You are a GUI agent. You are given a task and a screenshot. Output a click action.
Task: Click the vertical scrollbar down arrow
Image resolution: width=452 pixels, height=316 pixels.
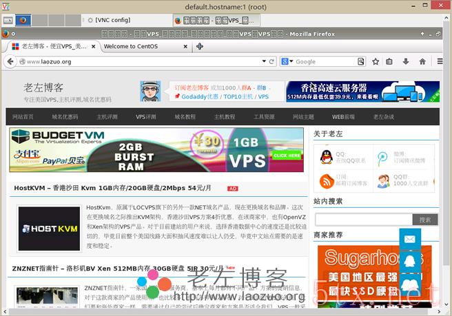(x=446, y=304)
